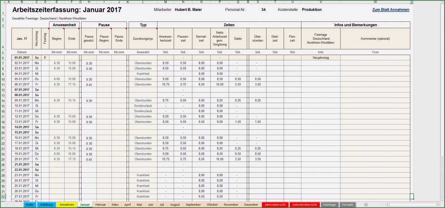Image resolution: width=445 pixels, height=208 pixels.
Task: Click the 'Arbeitszeiterfassung: Januar 2017' title
Action: click(67, 10)
